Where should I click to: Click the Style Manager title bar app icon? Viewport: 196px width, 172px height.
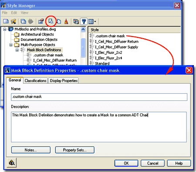pyautogui.click(x=3, y=6)
